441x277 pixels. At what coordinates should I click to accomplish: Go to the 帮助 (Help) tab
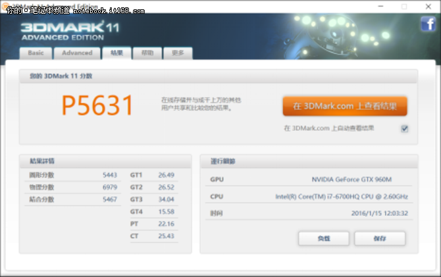click(147, 53)
